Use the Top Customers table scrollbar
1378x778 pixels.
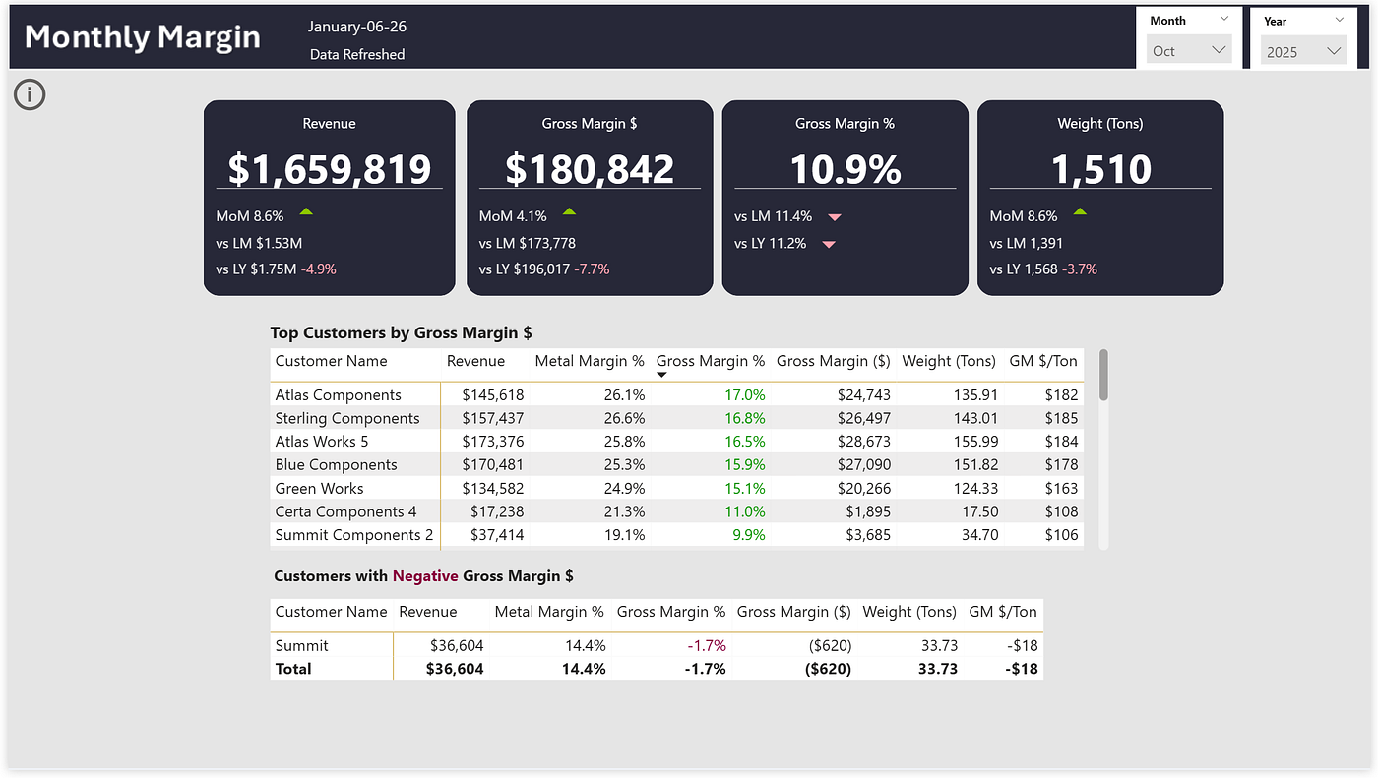point(1103,375)
